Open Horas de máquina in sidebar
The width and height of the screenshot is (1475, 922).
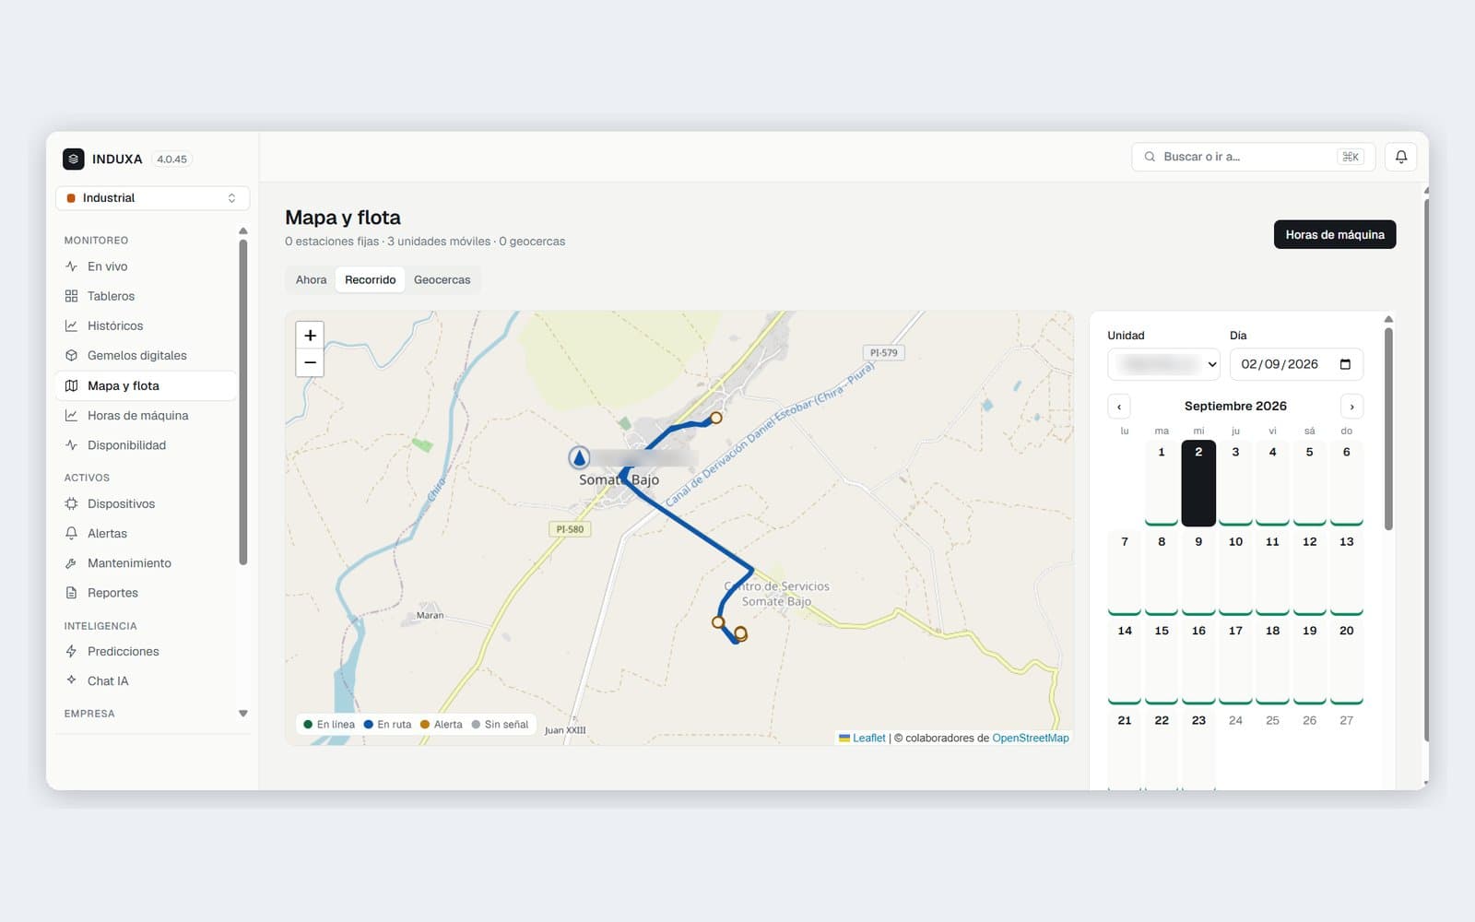coord(146,415)
